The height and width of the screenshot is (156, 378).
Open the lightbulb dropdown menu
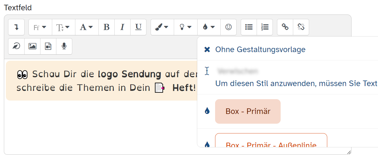pos(186,27)
